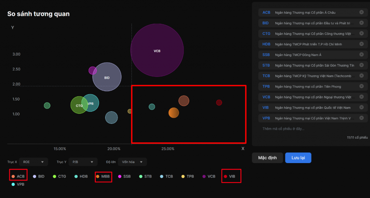Open the Trục X ROE dropdown
370x198 pixels.
coord(34,162)
